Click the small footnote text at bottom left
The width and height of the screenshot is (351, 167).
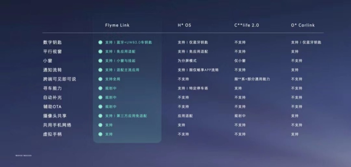pos(23,155)
